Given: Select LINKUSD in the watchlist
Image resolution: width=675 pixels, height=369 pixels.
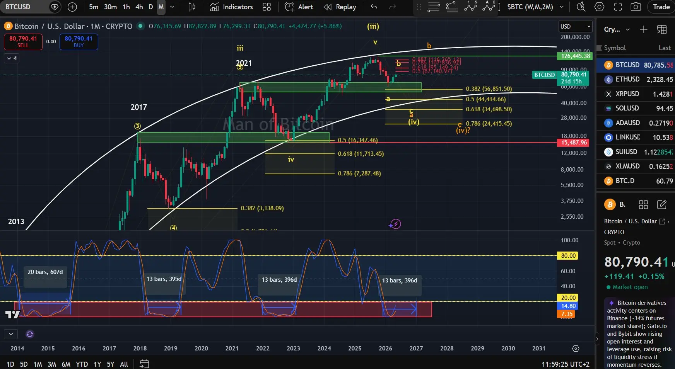Looking at the screenshot, I should click(x=636, y=137).
